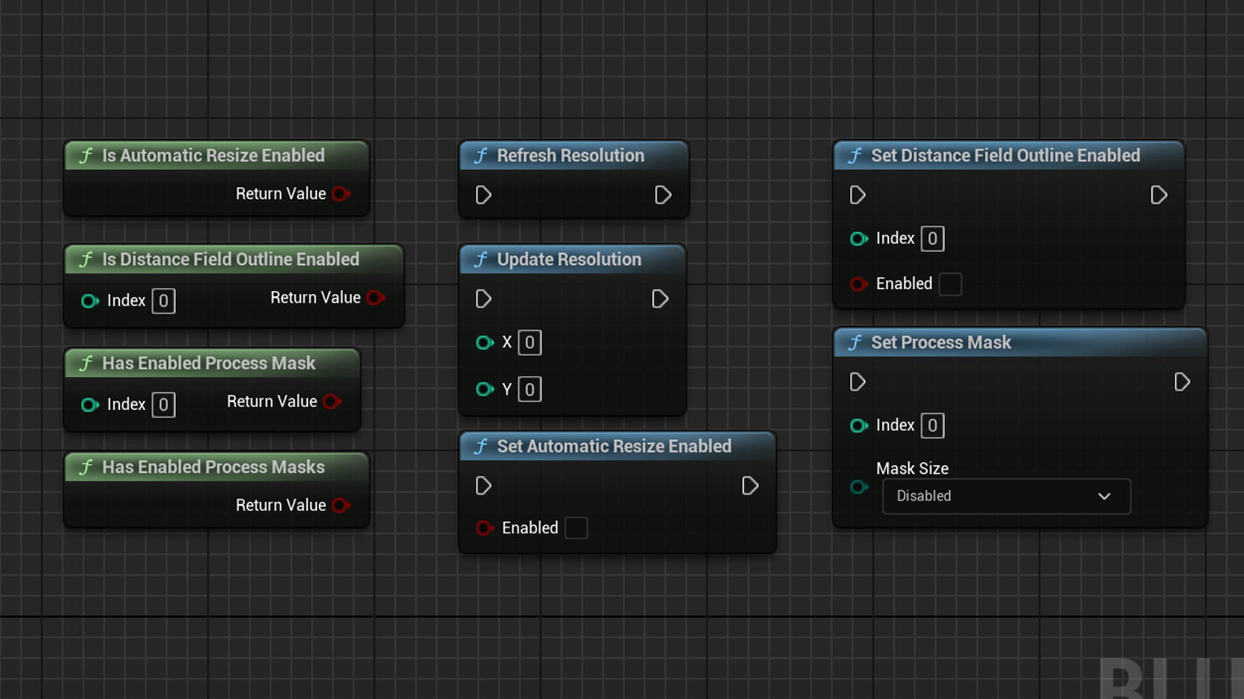The image size is (1244, 699).
Task: Open the Mask Size dropdown on Set Process Mask
Action: coord(1006,496)
